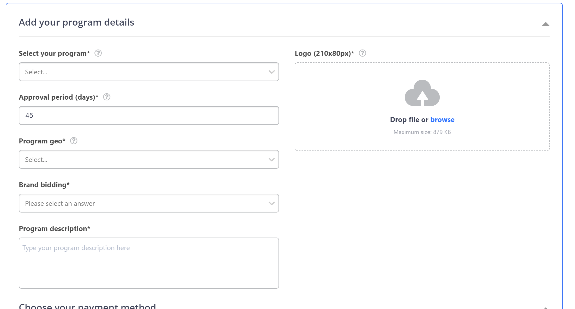Click into the Program description text area

pos(149,263)
